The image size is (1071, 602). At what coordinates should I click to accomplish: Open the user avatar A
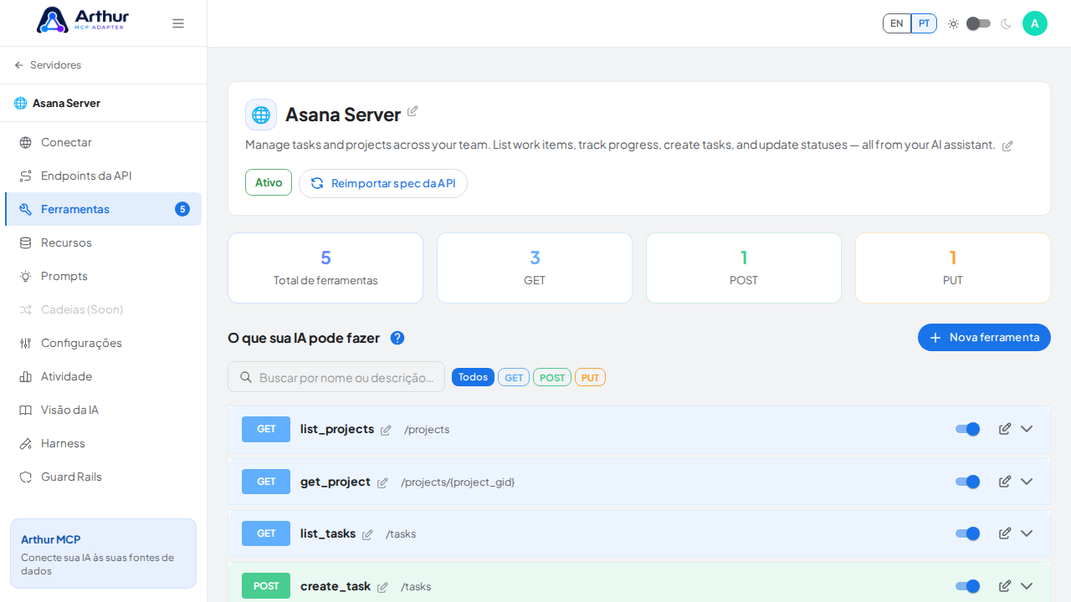(x=1035, y=23)
